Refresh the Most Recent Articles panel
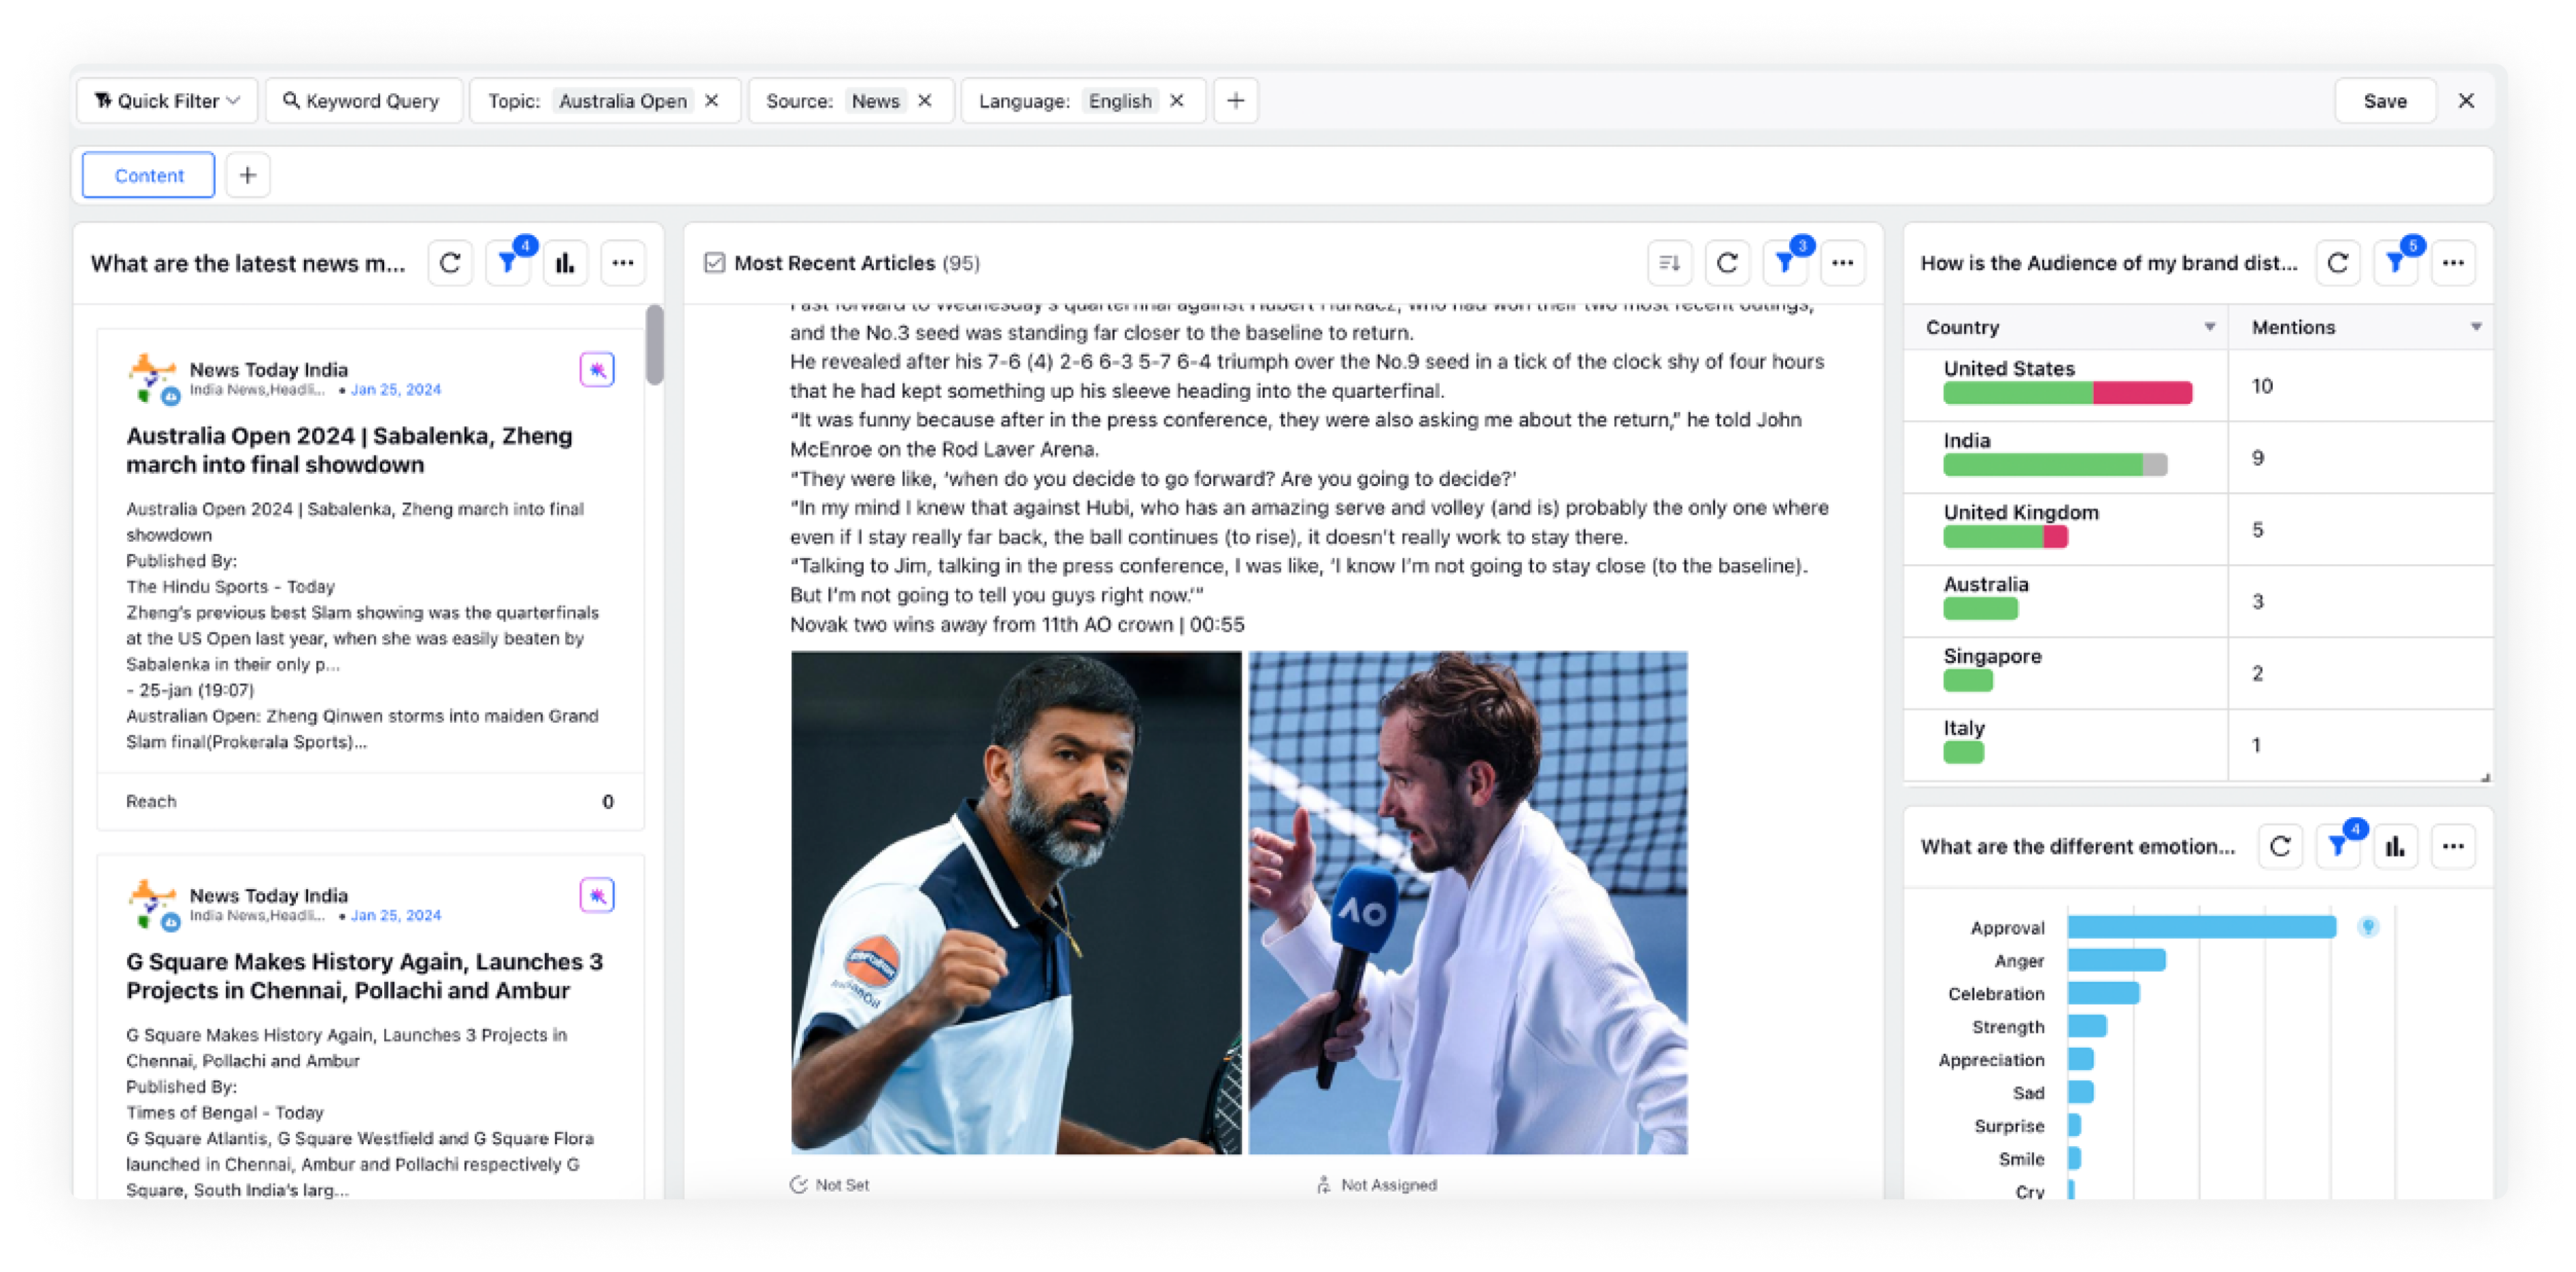 click(1727, 262)
